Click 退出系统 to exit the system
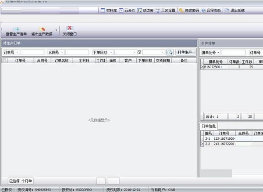The height and width of the screenshot is (192, 263). pyautogui.click(x=235, y=11)
